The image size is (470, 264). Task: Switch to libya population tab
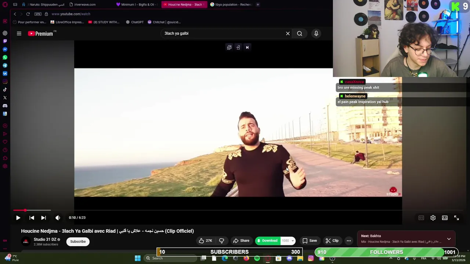(231, 4)
